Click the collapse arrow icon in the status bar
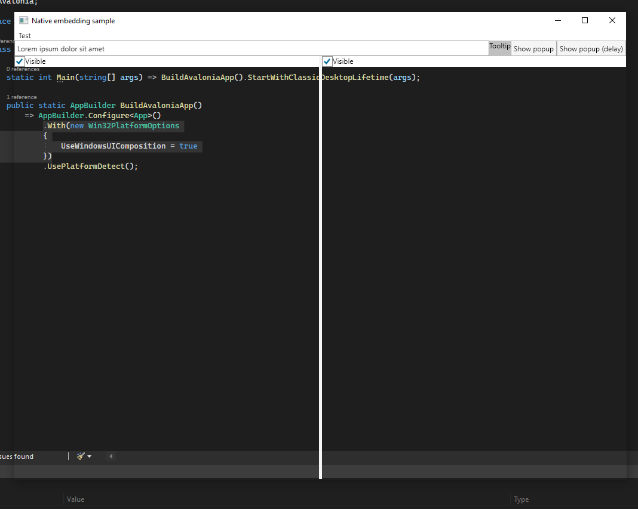 [x=111, y=456]
